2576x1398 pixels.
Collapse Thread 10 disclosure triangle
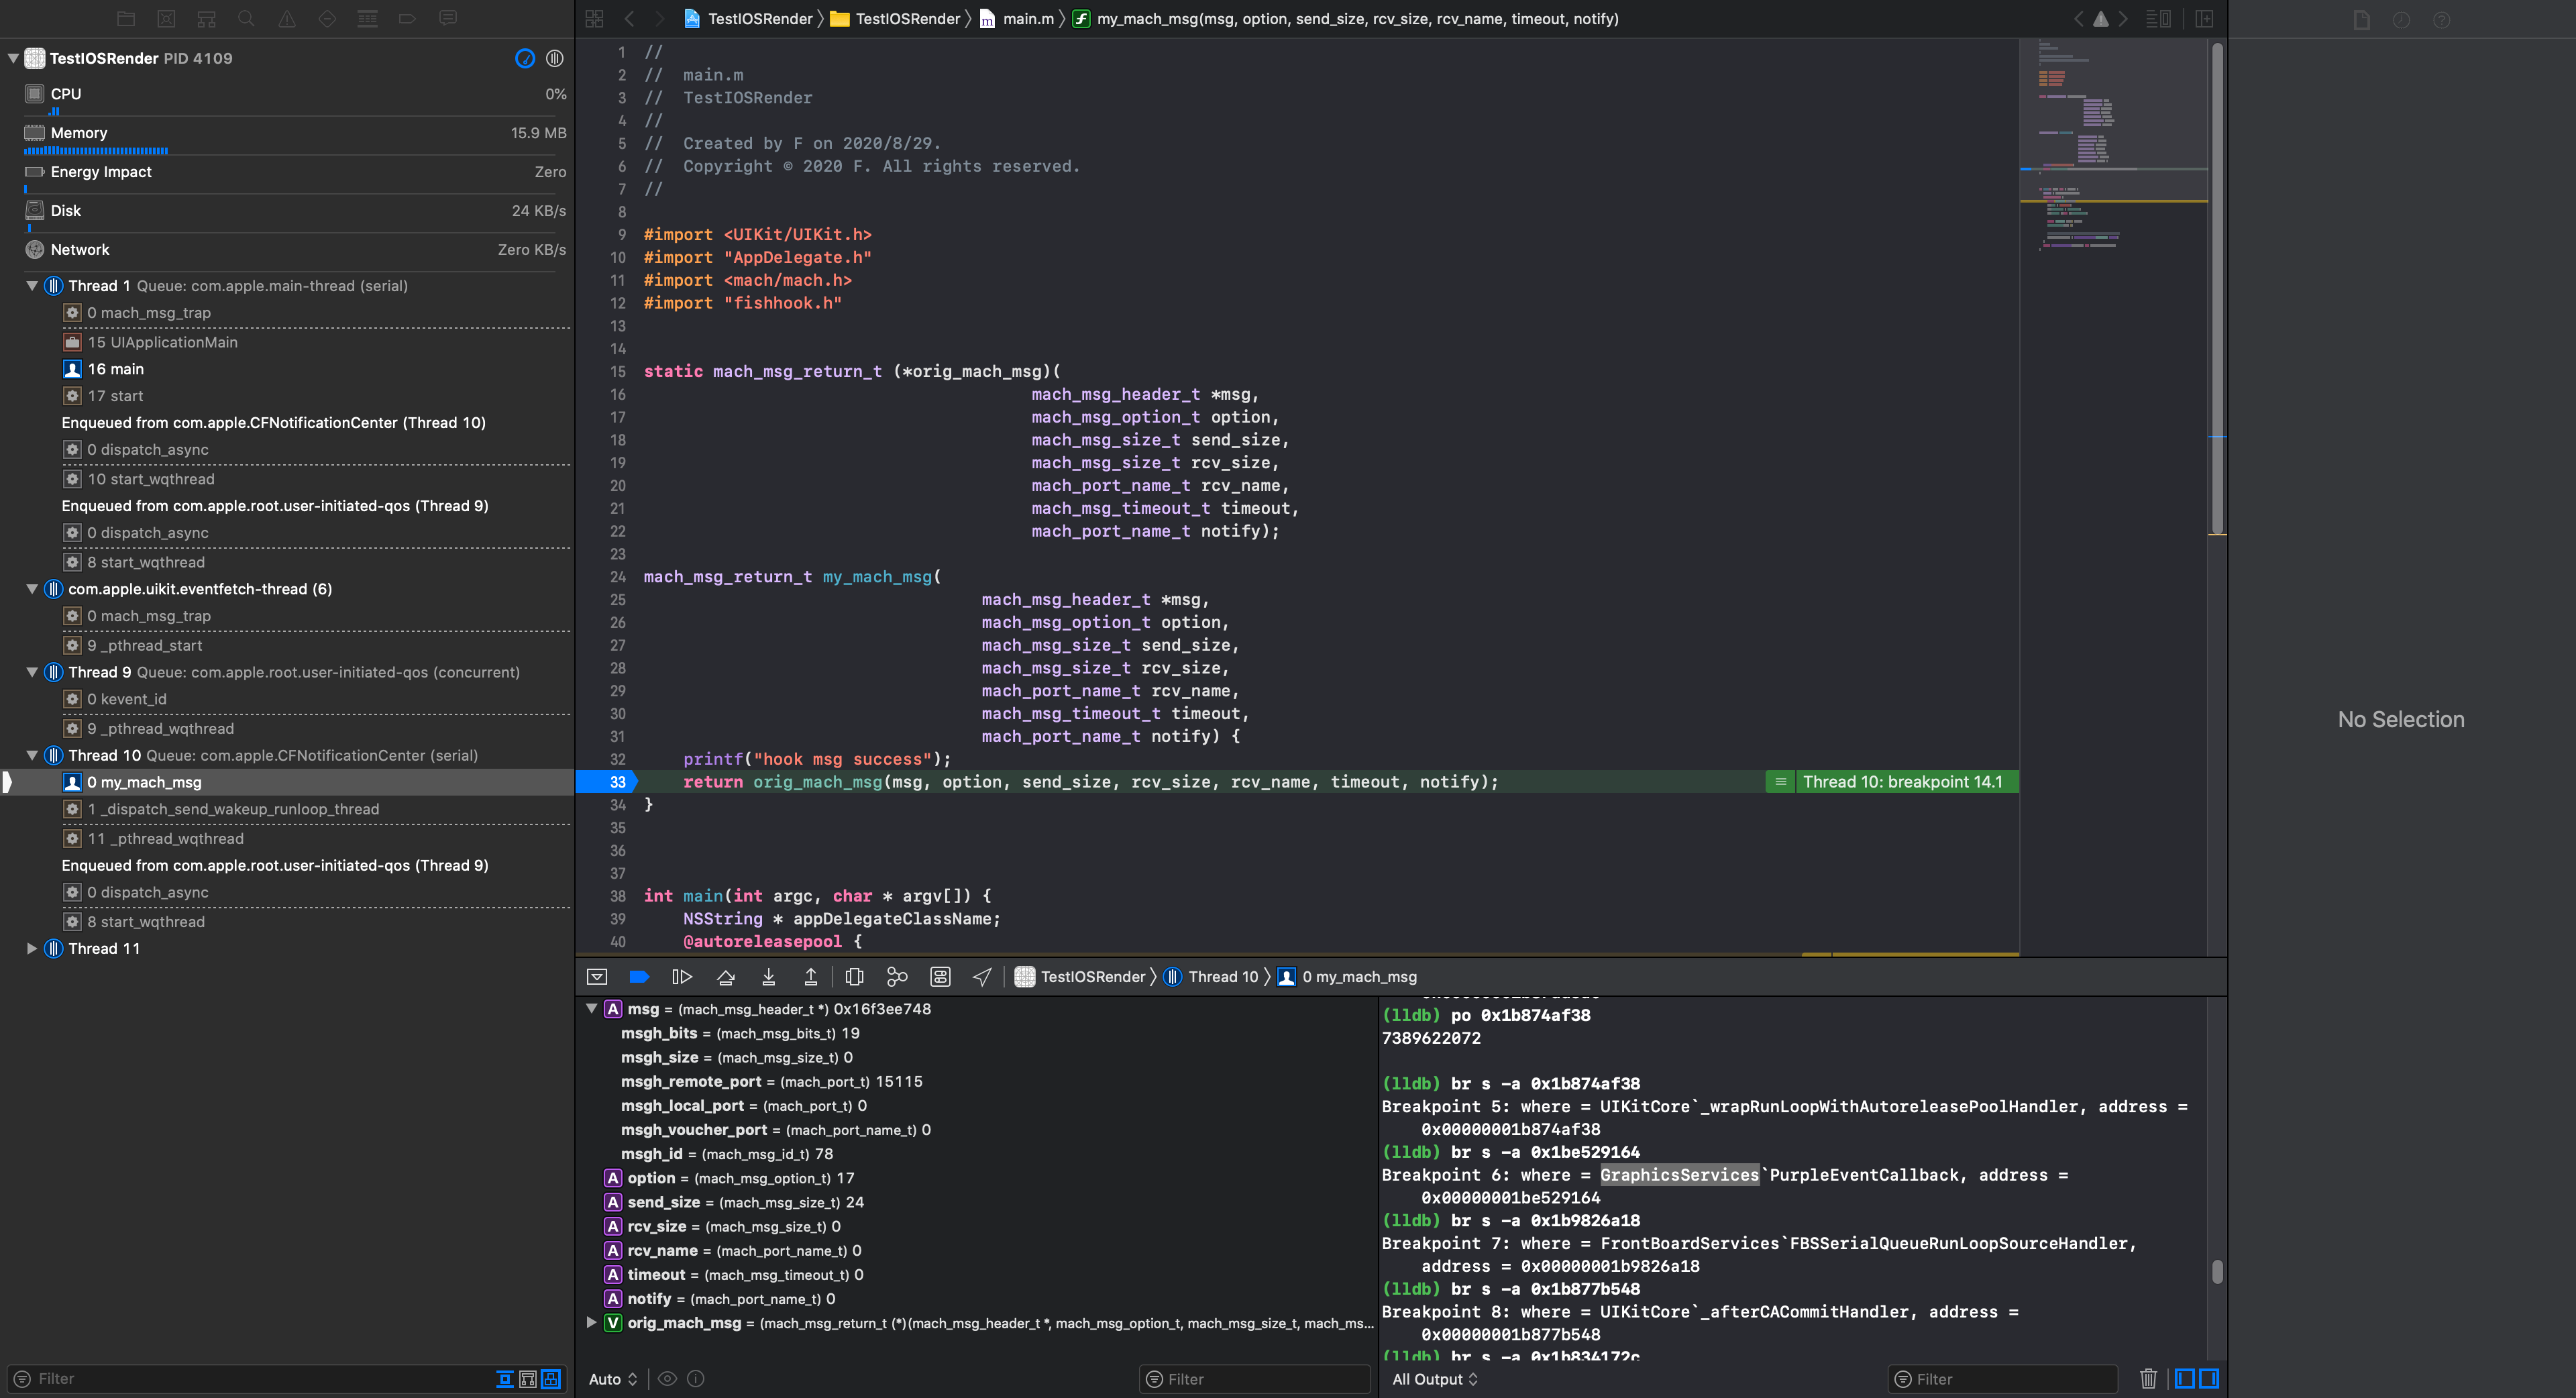click(32, 755)
